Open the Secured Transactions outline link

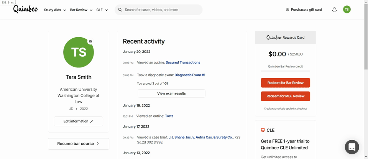(x=183, y=62)
